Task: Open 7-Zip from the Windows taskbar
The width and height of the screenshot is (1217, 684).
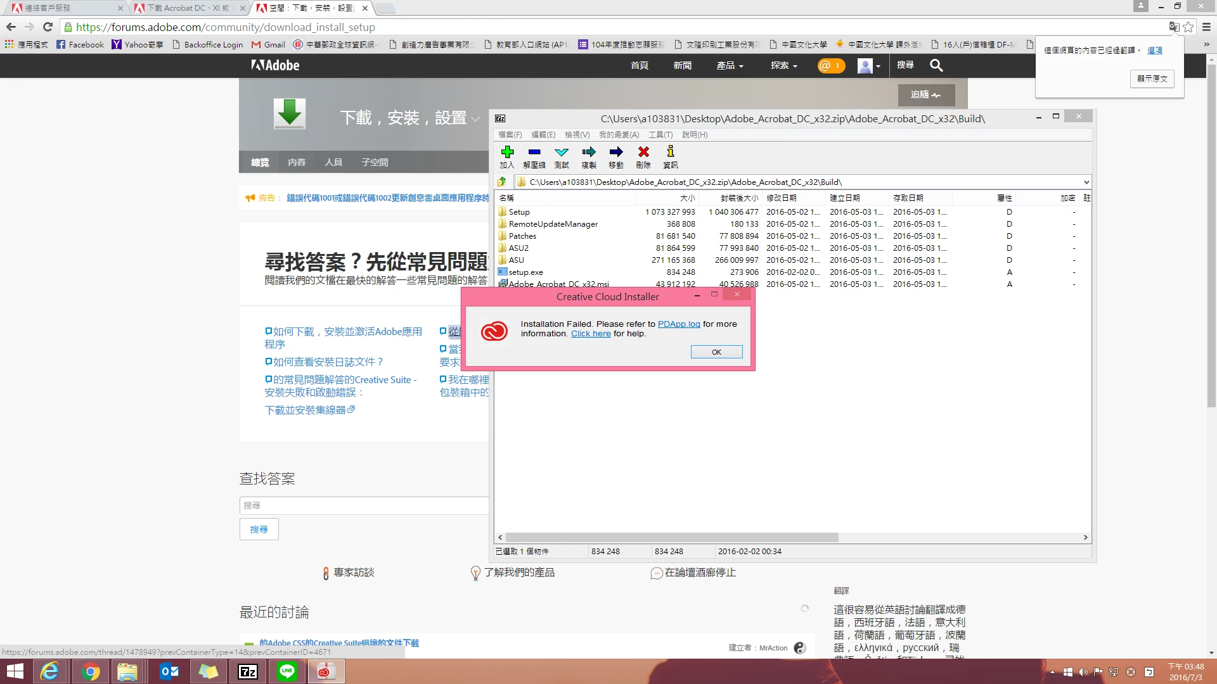Action: coord(247,671)
